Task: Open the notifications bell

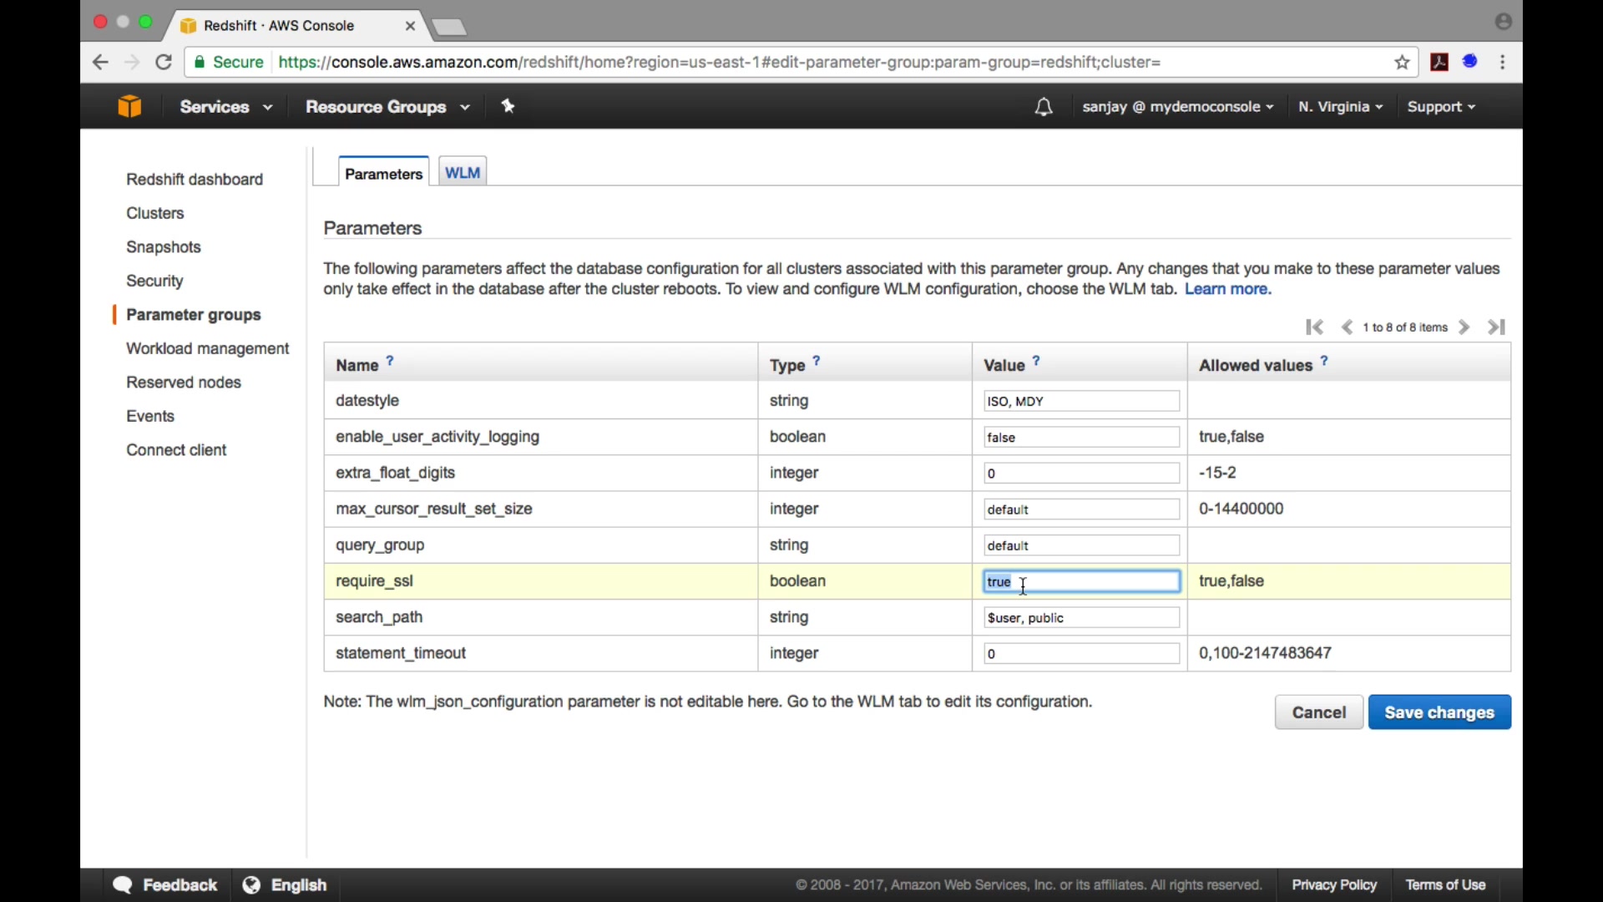Action: 1044,107
